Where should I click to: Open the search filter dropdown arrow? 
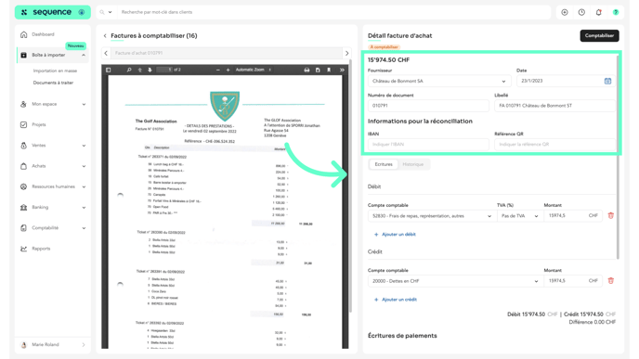pyautogui.click(x=110, y=12)
